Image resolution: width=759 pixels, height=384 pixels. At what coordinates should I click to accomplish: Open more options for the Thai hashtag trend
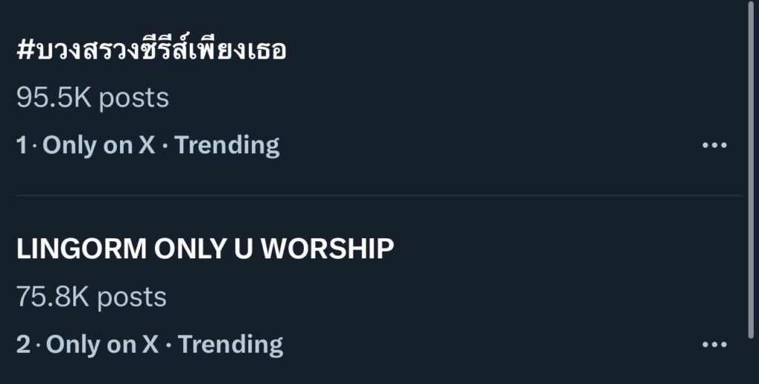(x=714, y=145)
